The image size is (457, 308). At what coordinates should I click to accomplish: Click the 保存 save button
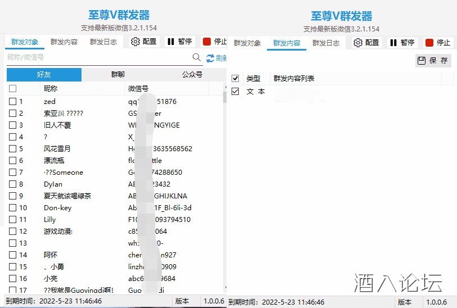[433, 61]
